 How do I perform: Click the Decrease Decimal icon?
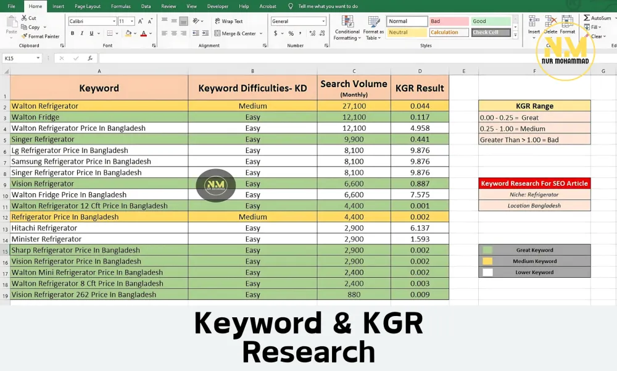tap(323, 33)
